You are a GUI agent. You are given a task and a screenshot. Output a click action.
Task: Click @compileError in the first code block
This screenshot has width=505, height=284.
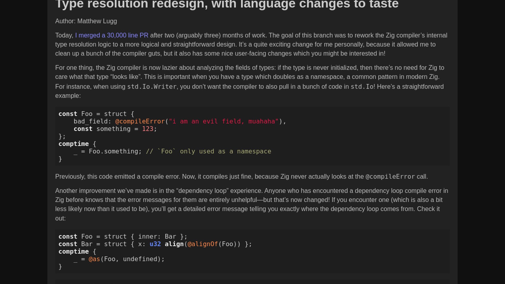[140, 121]
